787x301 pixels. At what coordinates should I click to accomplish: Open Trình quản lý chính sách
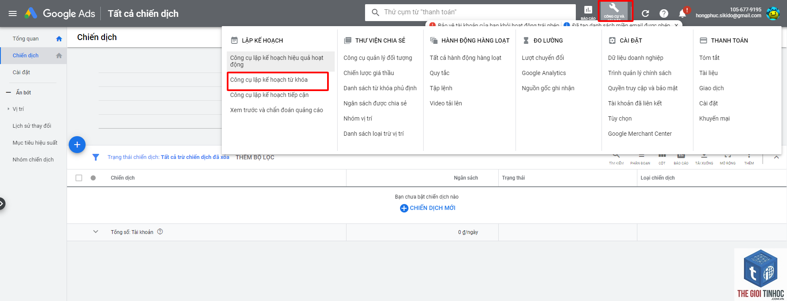[x=639, y=73]
